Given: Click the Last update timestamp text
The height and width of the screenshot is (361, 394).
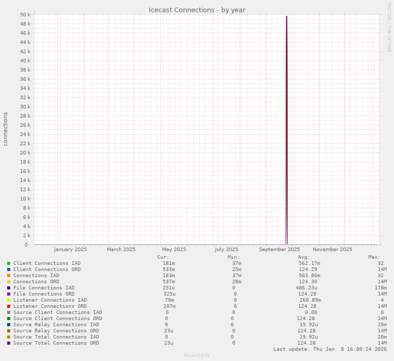Looking at the screenshot, I should (330, 349).
